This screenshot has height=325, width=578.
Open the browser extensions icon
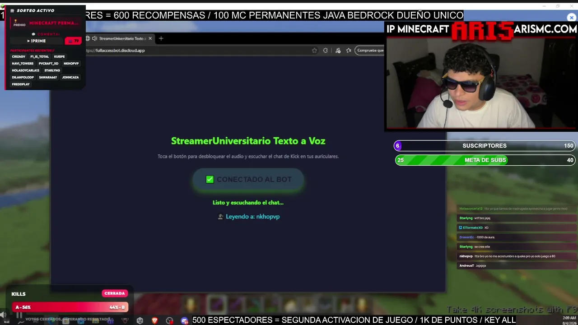tap(325, 51)
